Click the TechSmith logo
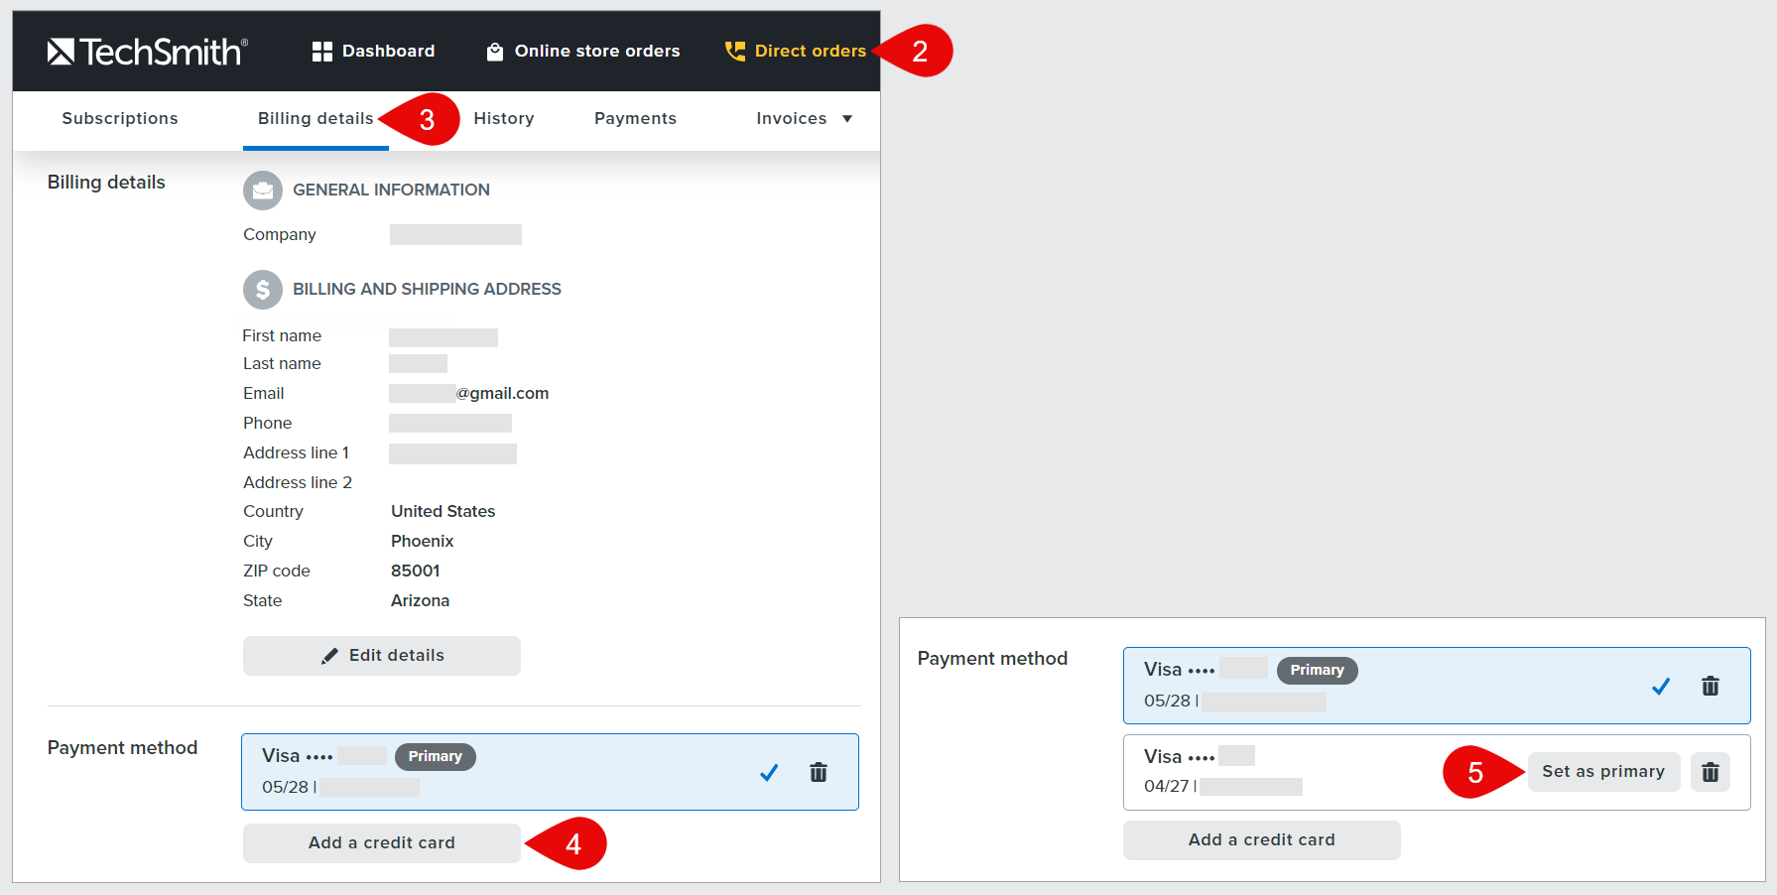The width and height of the screenshot is (1777, 895). tap(147, 52)
